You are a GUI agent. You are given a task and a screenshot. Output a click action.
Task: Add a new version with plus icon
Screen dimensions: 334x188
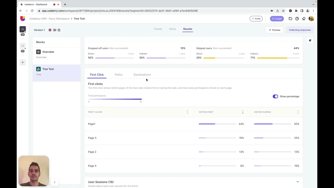[23, 62]
